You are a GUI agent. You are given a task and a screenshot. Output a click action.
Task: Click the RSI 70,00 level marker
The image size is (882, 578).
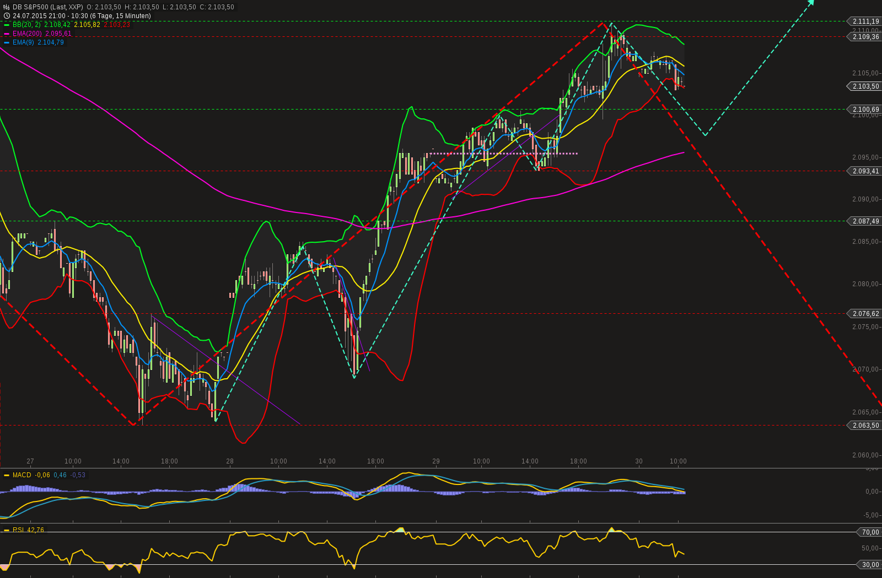tap(869, 532)
